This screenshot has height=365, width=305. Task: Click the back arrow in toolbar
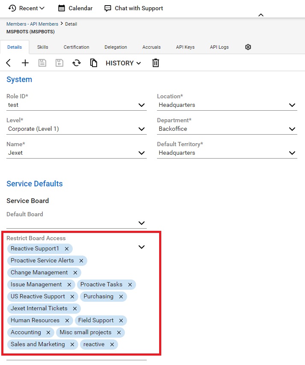click(9, 63)
